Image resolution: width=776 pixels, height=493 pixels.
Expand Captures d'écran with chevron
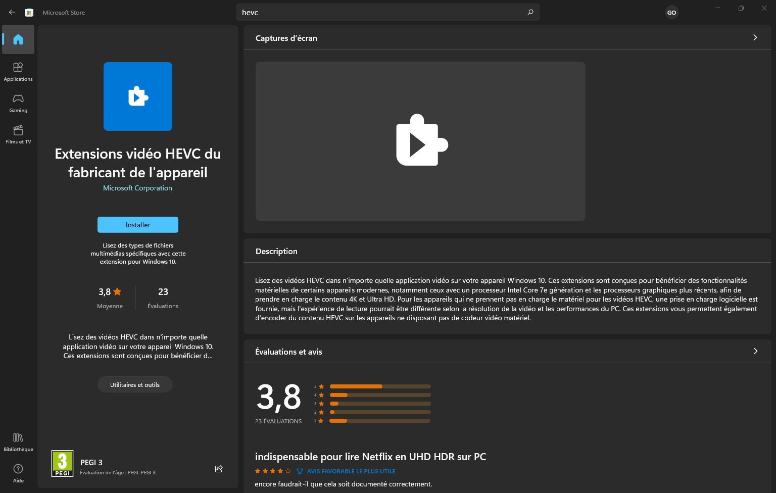pos(755,37)
